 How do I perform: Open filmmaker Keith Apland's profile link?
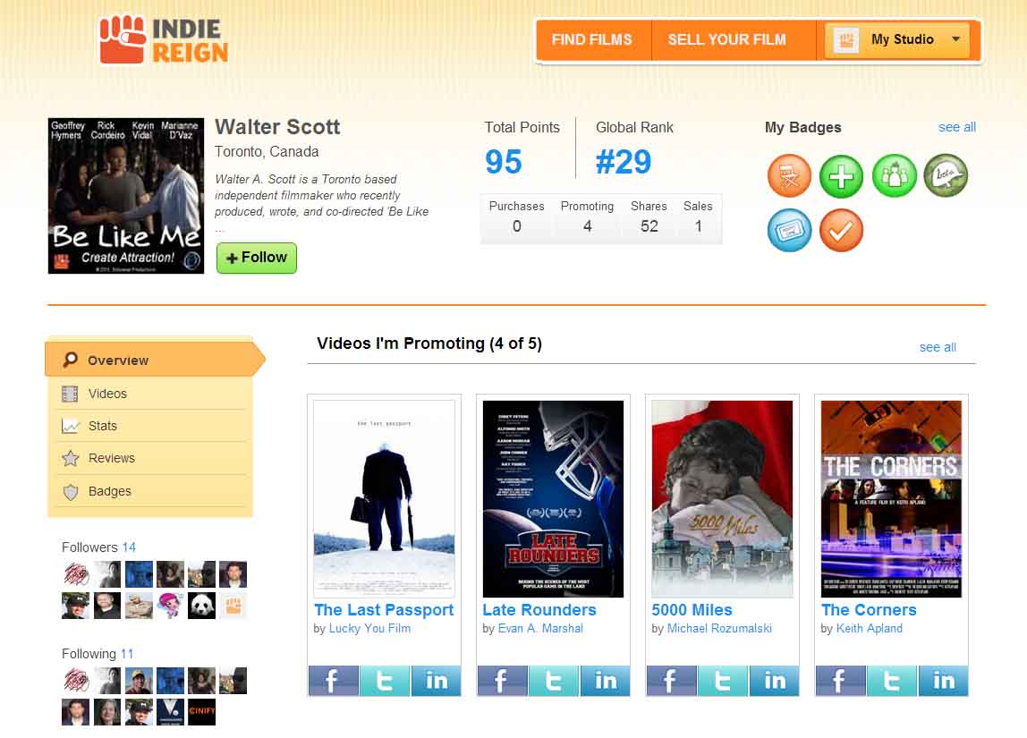[x=869, y=629]
